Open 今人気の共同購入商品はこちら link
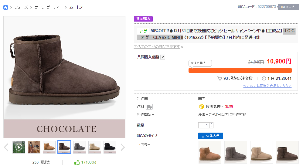Image resolution: width=303 pixels, height=166 pixels. [x=267, y=86]
